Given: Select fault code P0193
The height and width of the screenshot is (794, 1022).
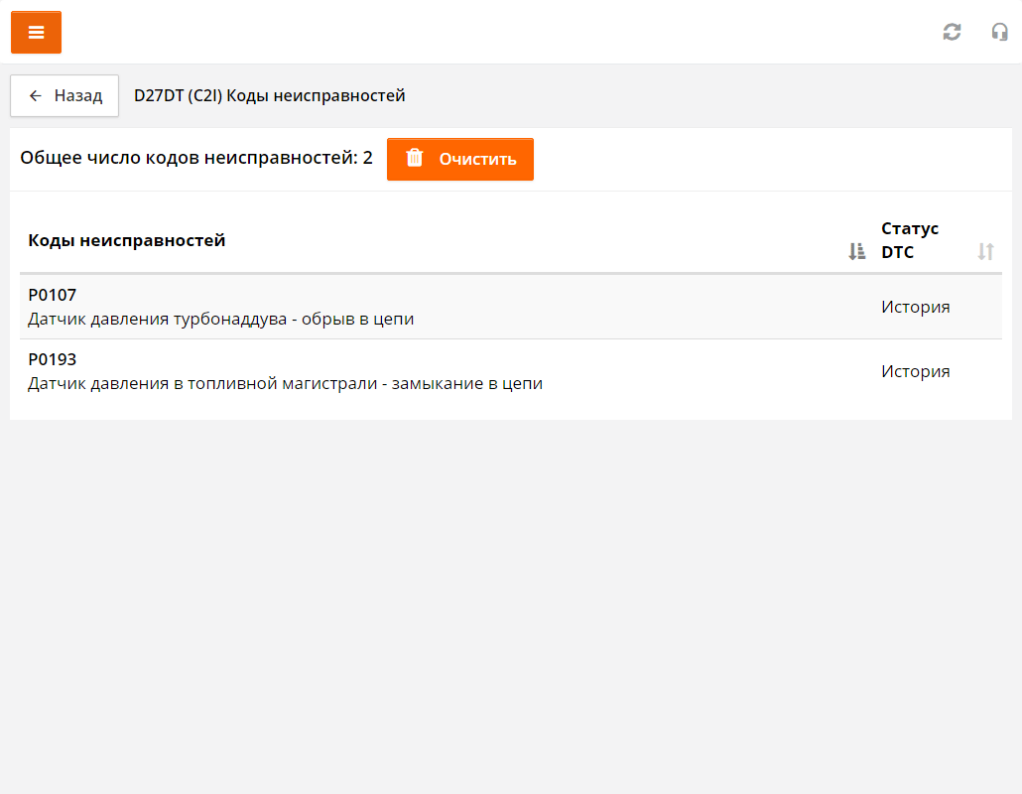Looking at the screenshot, I should click(53, 359).
